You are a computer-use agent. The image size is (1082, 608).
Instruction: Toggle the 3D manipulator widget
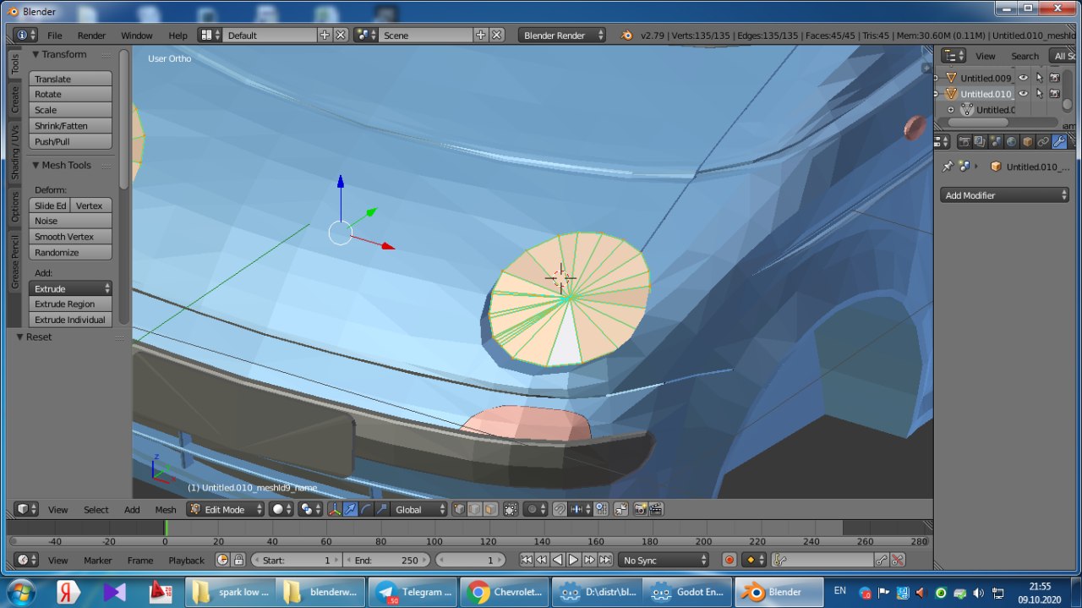334,509
